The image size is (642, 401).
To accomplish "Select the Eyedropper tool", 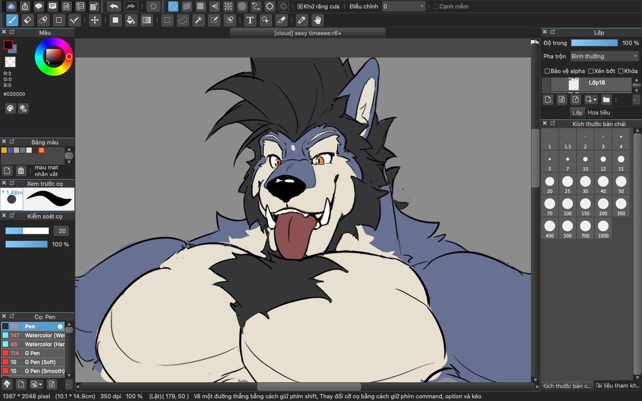I will pyautogui.click(x=301, y=20).
